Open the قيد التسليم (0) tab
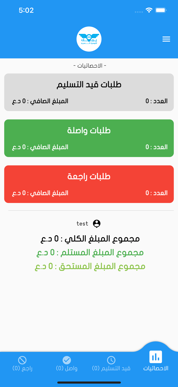The height and width of the screenshot is (387, 178). tap(111, 364)
